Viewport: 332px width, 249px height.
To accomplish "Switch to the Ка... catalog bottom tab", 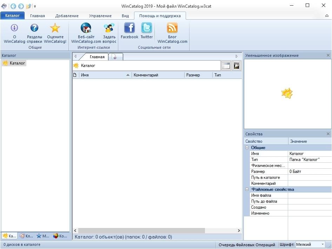I will [x=9, y=236].
